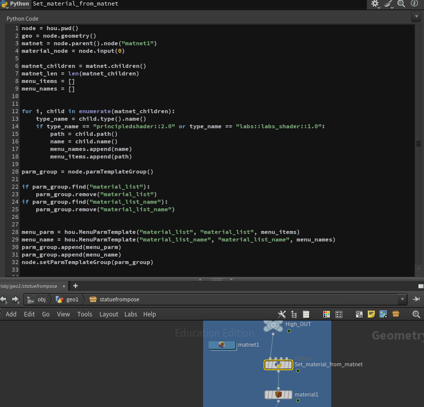The width and height of the screenshot is (424, 407).
Task: Open the parameter gear settings menu
Action: tap(375, 4)
